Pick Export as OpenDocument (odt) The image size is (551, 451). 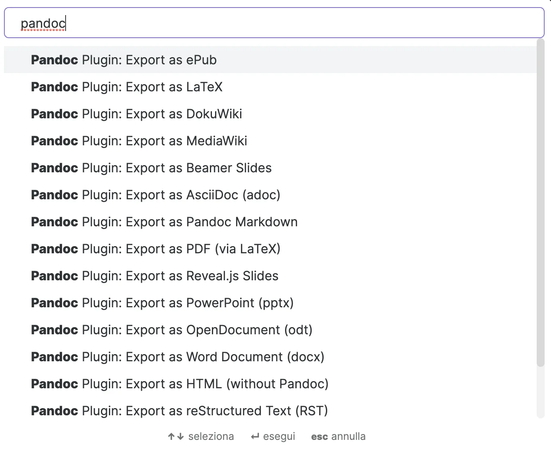point(172,330)
